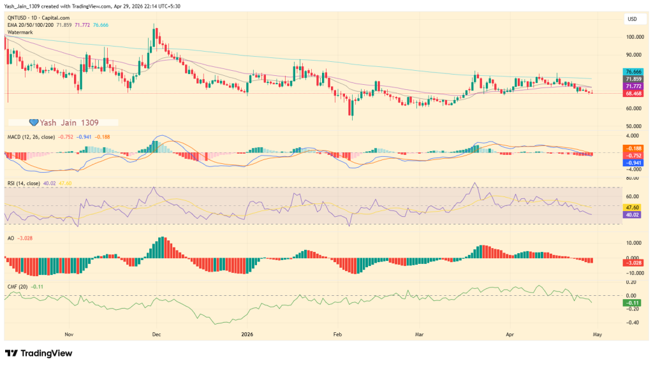653x366 pixels.
Task: Click the blue -0.941 MACD value tag
Action: coord(633,162)
